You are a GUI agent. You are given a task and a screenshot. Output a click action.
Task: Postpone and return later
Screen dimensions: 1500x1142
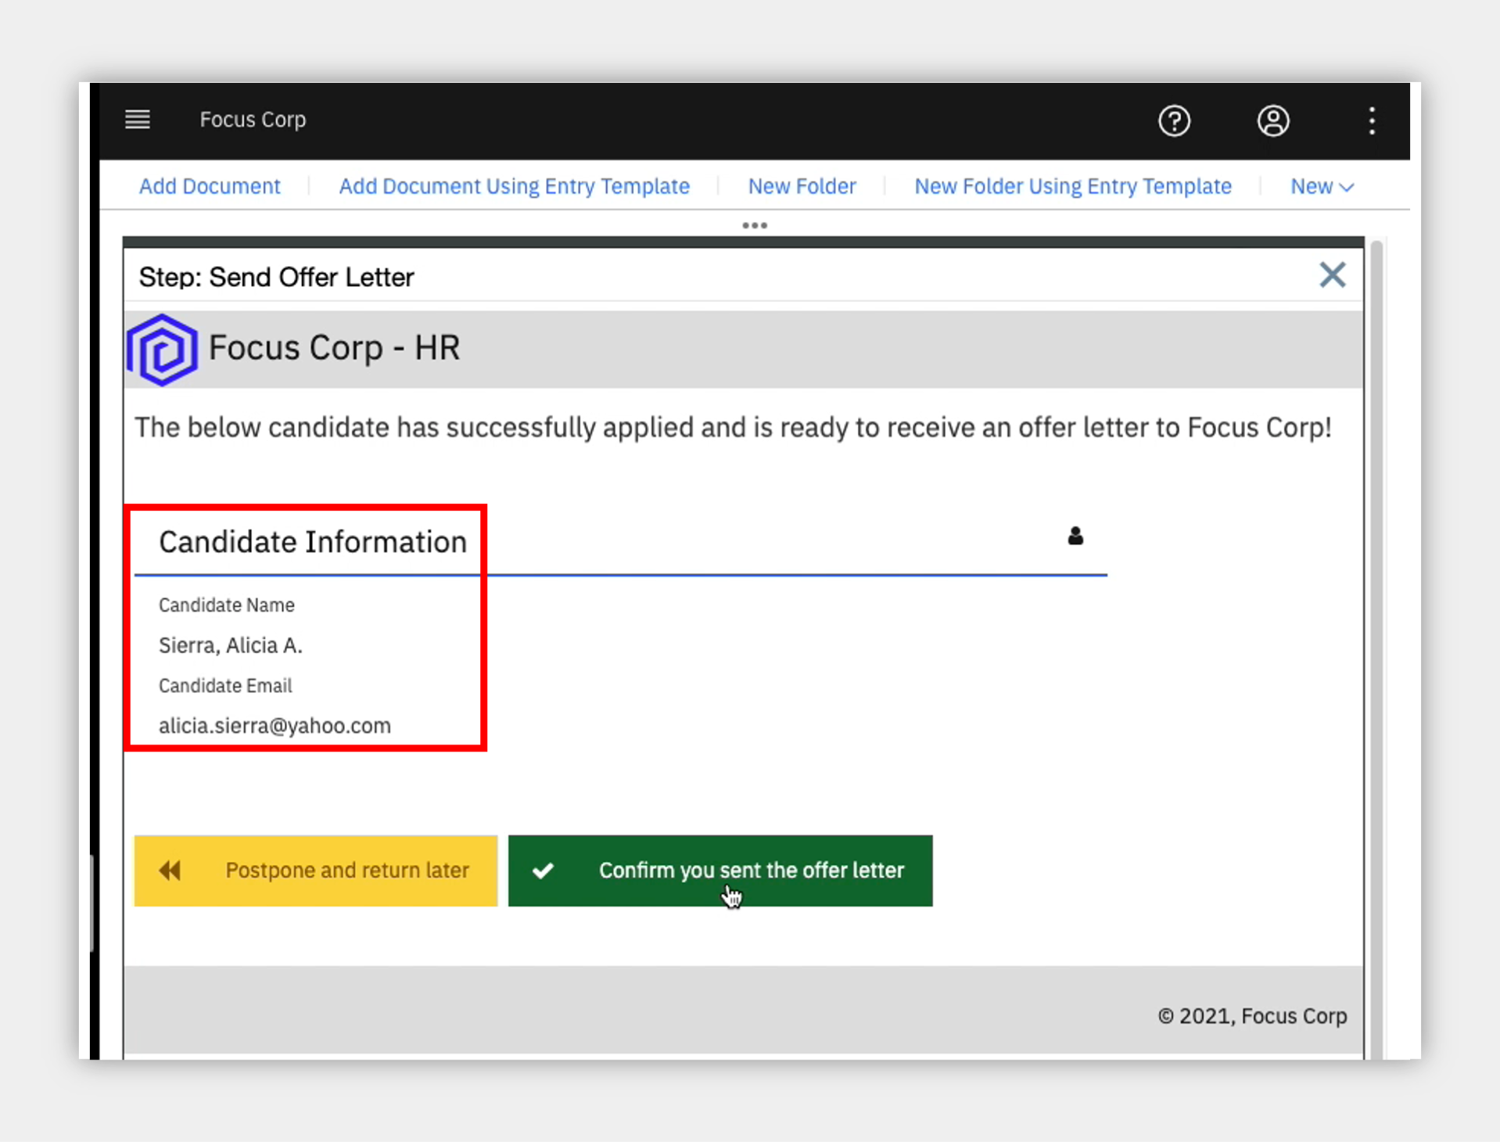coord(316,871)
